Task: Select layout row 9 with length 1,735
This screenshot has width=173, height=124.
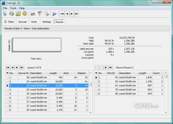Action: 47,110
